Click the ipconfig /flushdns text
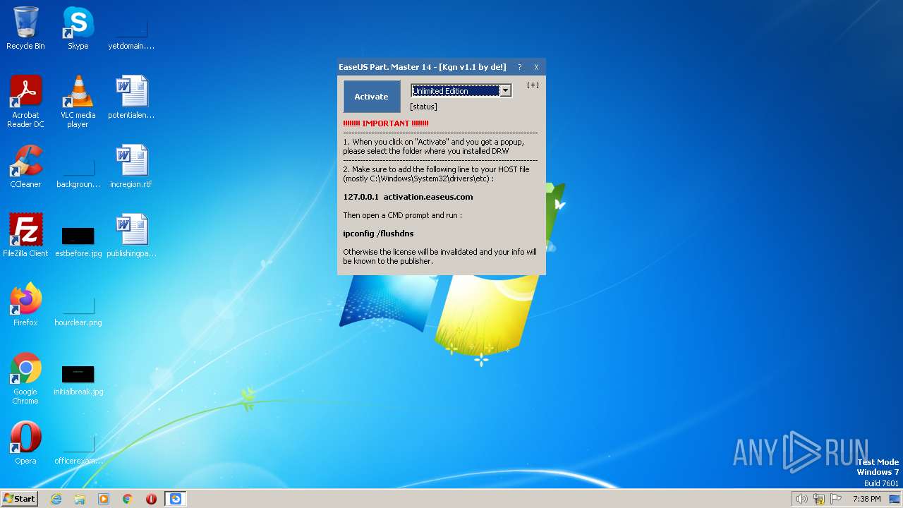Screen dimensions: 903x508 click(378, 234)
